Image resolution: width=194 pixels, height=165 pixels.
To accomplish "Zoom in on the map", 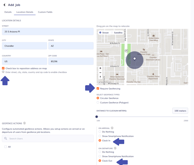I will click(100, 68).
